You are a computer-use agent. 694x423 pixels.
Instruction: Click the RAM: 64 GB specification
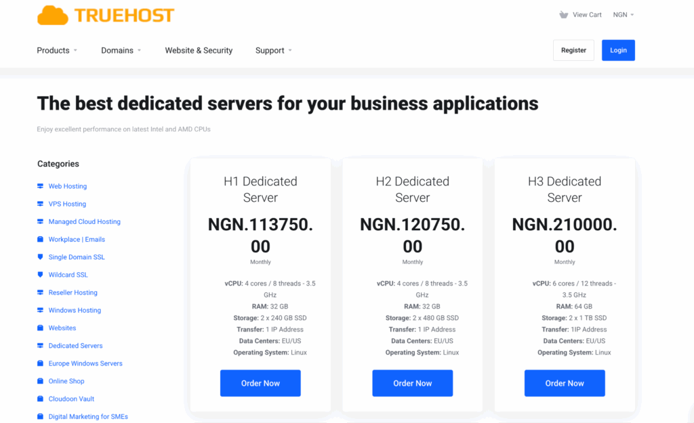574,307
